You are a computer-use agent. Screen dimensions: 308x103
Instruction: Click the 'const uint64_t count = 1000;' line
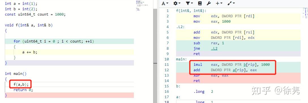click(x=35, y=14)
